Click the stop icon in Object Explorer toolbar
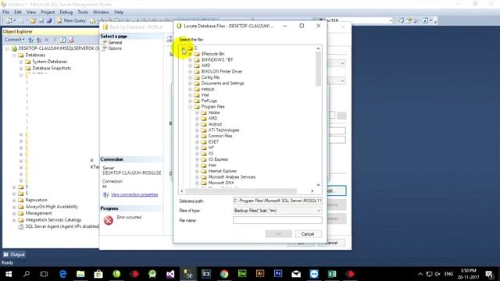The image size is (500, 281). [x=47, y=40]
